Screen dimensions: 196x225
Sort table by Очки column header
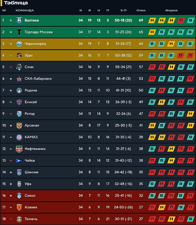[x=141, y=10]
